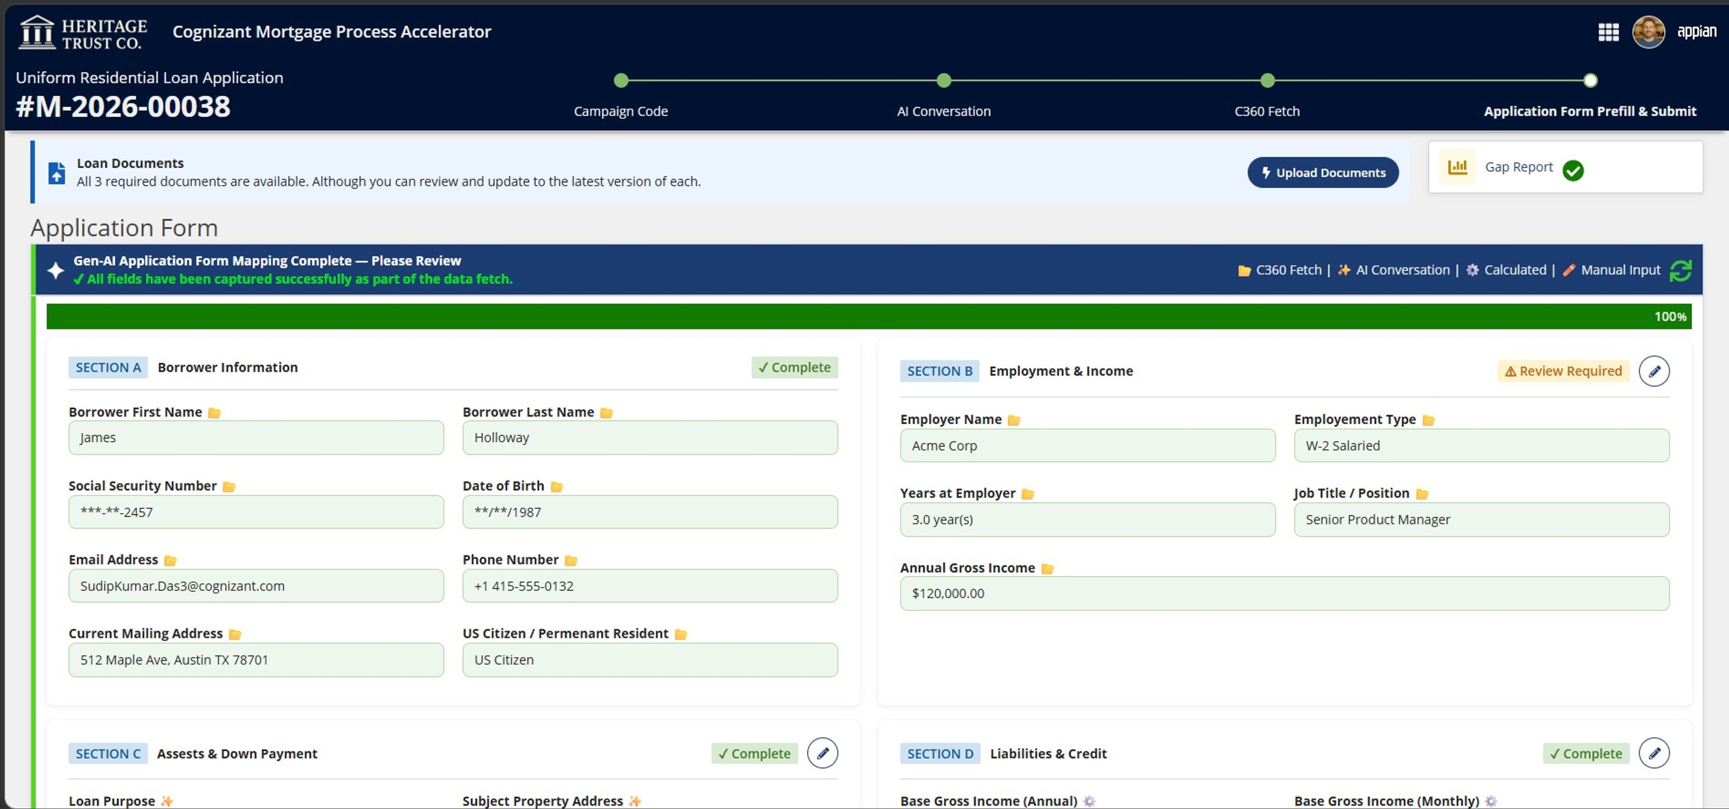Click the Application Form Prefill & Submit step
This screenshot has height=809, width=1729.
(x=1590, y=81)
